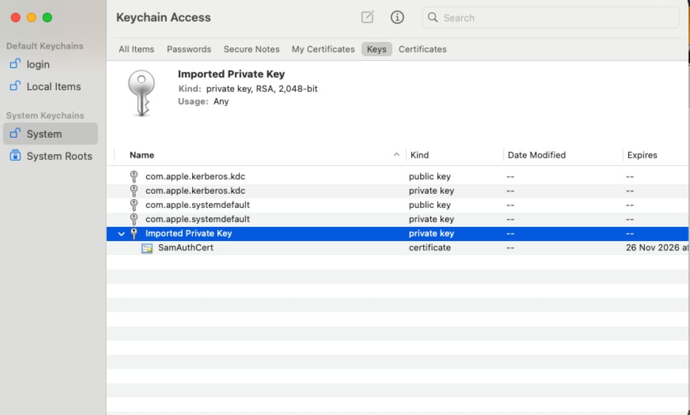Viewport: 690px width, 415px height.
Task: Click the padlock icon beside Local Items
Action: coord(15,86)
